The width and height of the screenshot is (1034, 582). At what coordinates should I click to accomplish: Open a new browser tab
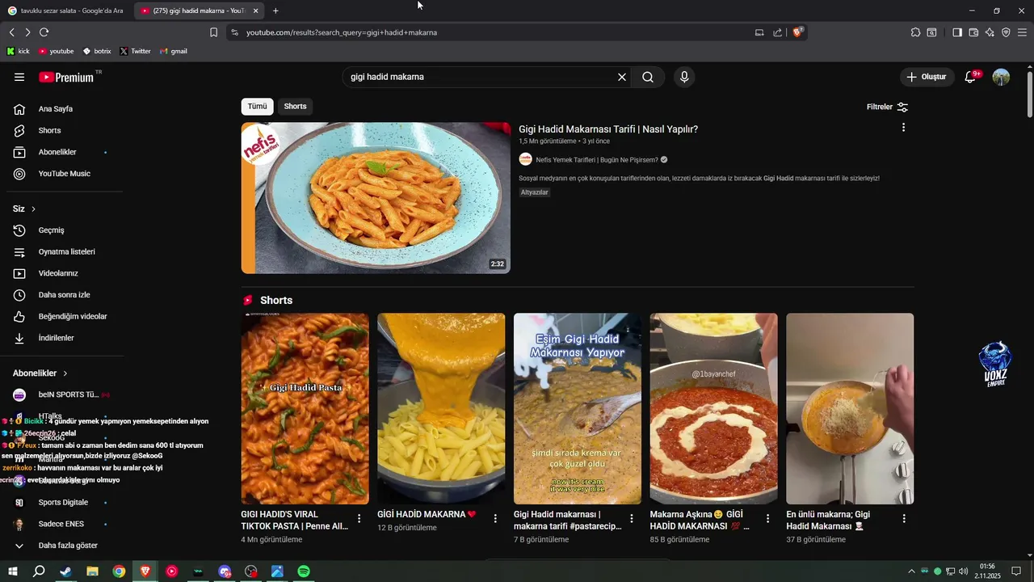(x=275, y=11)
